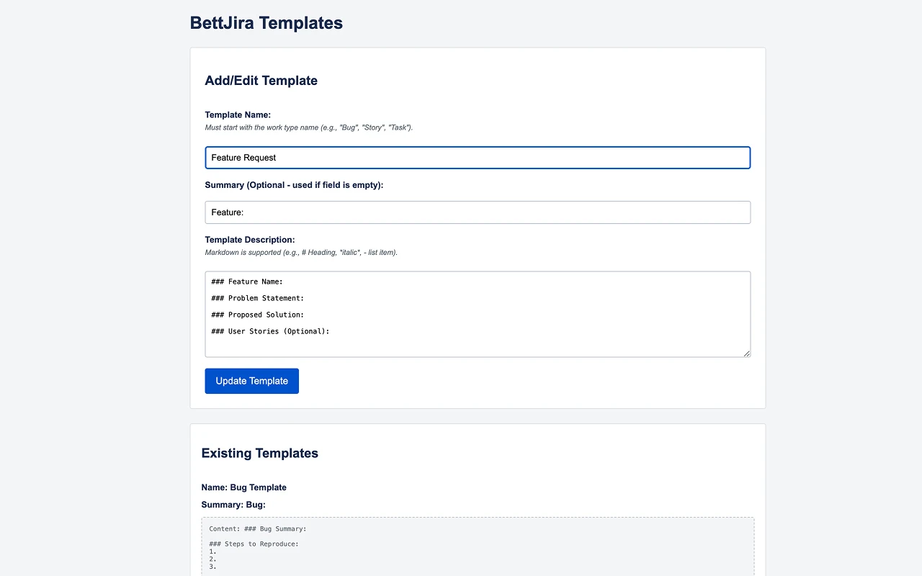Click the Update Template button
Viewport: 922px width, 576px height.
(251, 381)
